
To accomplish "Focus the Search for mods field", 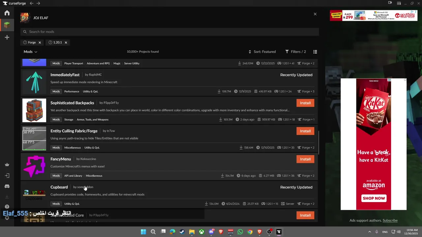I will coord(169,32).
